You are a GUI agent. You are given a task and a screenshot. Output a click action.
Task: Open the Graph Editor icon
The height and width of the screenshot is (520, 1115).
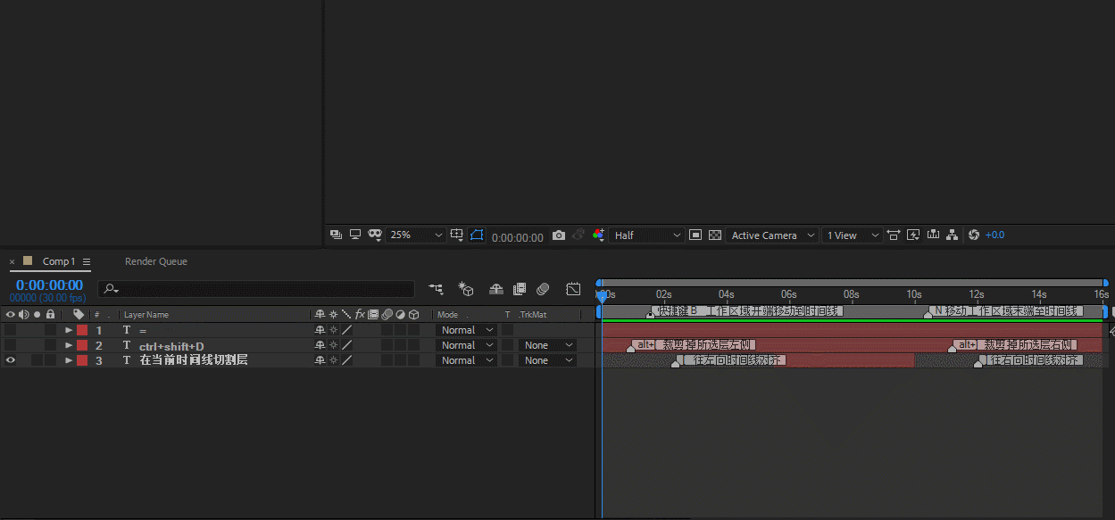tap(573, 289)
